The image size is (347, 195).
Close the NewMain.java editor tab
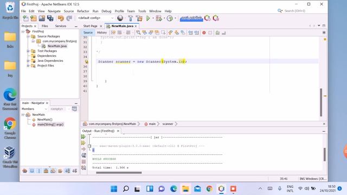(x=136, y=26)
